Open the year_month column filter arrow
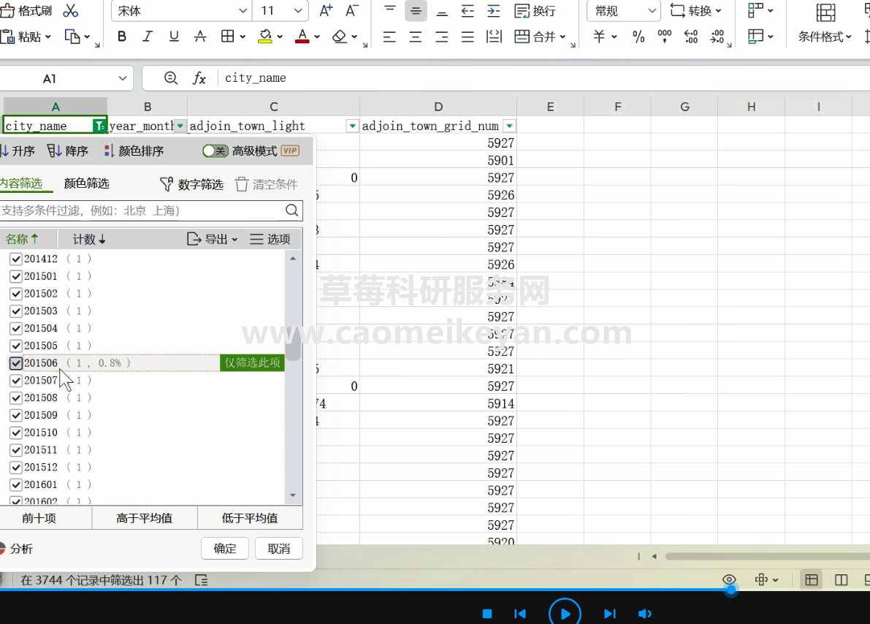This screenshot has width=870, height=624. (180, 126)
